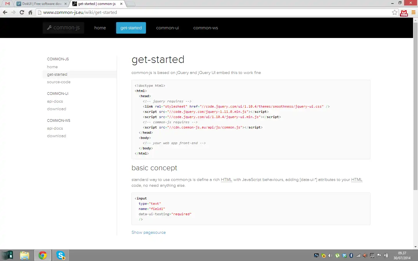Image resolution: width=418 pixels, height=261 pixels.
Task: Open the home link in the sidebar
Action: click(52, 67)
